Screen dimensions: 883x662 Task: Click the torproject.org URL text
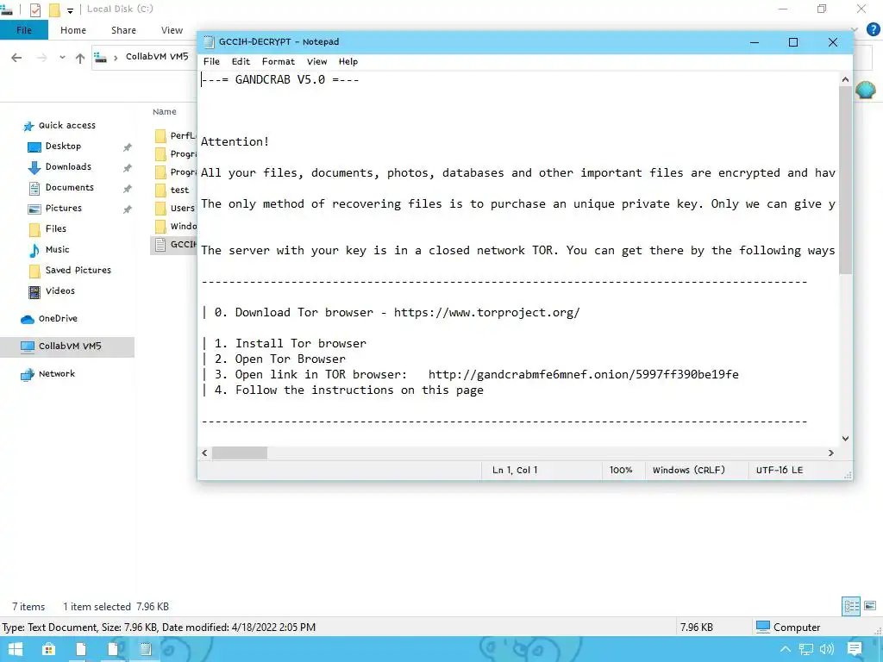[486, 313]
